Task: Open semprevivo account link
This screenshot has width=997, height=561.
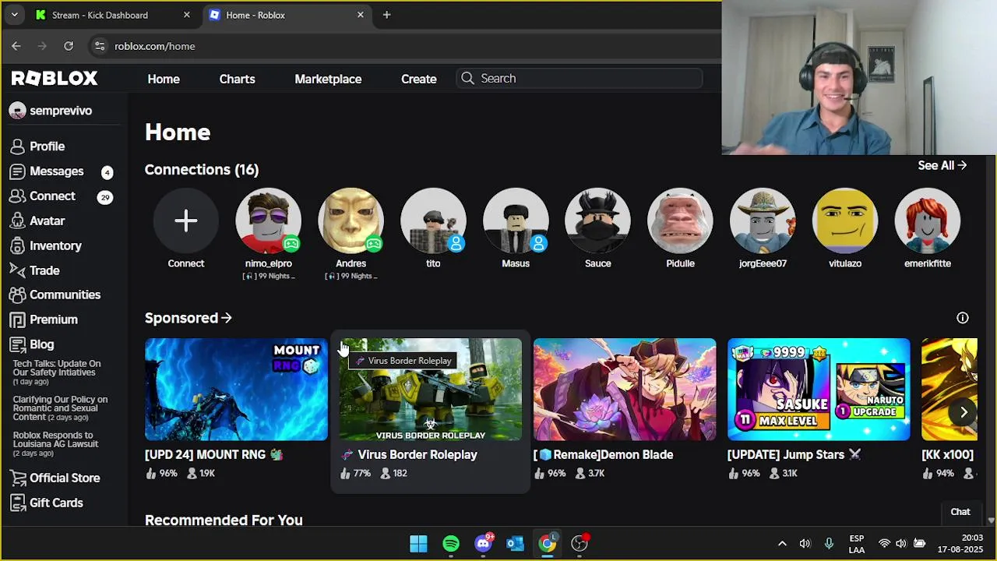Action: tap(51, 111)
